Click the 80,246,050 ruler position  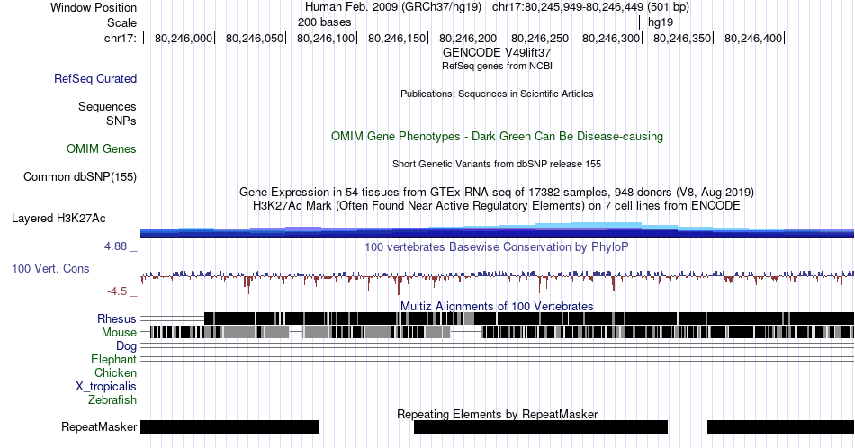point(255,38)
